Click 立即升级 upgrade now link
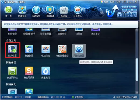Viewport: 140px width, 100px height. click(x=78, y=97)
